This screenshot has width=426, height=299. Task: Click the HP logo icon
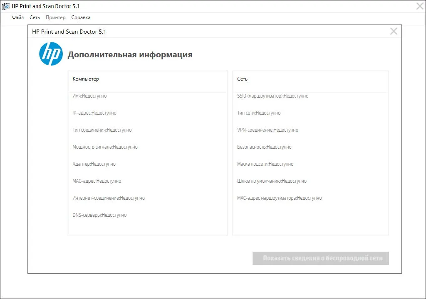click(x=51, y=54)
